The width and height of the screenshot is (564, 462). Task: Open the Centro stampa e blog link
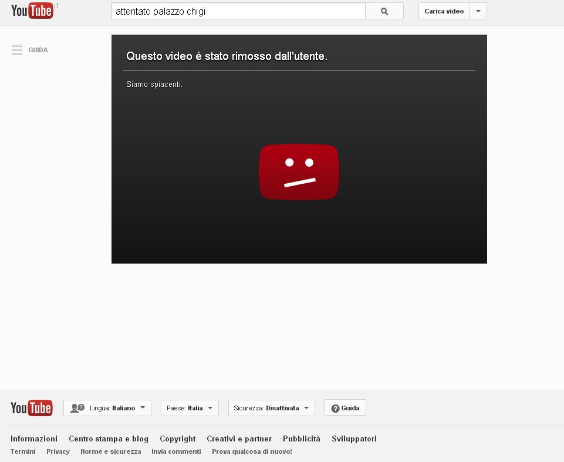109,439
